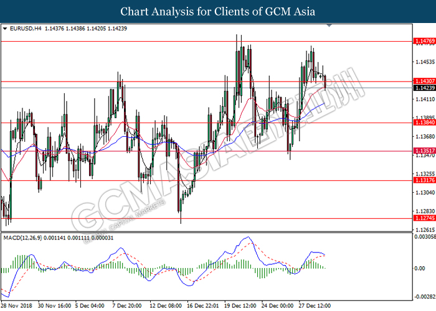
Task: Click the 24 Dec 00:00 time label
Action: tap(277, 306)
